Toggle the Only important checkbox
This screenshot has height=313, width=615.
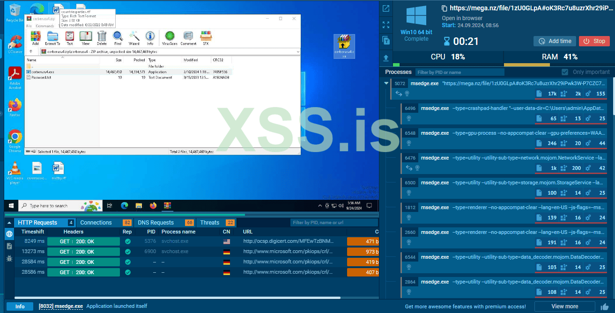[565, 72]
